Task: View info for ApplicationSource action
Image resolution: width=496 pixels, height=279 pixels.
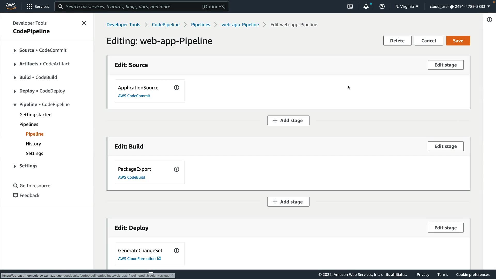Action: tap(176, 88)
